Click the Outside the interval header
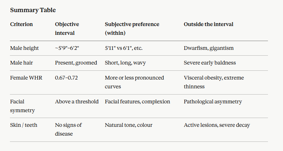This screenshot has height=151, width=283. [209, 24]
